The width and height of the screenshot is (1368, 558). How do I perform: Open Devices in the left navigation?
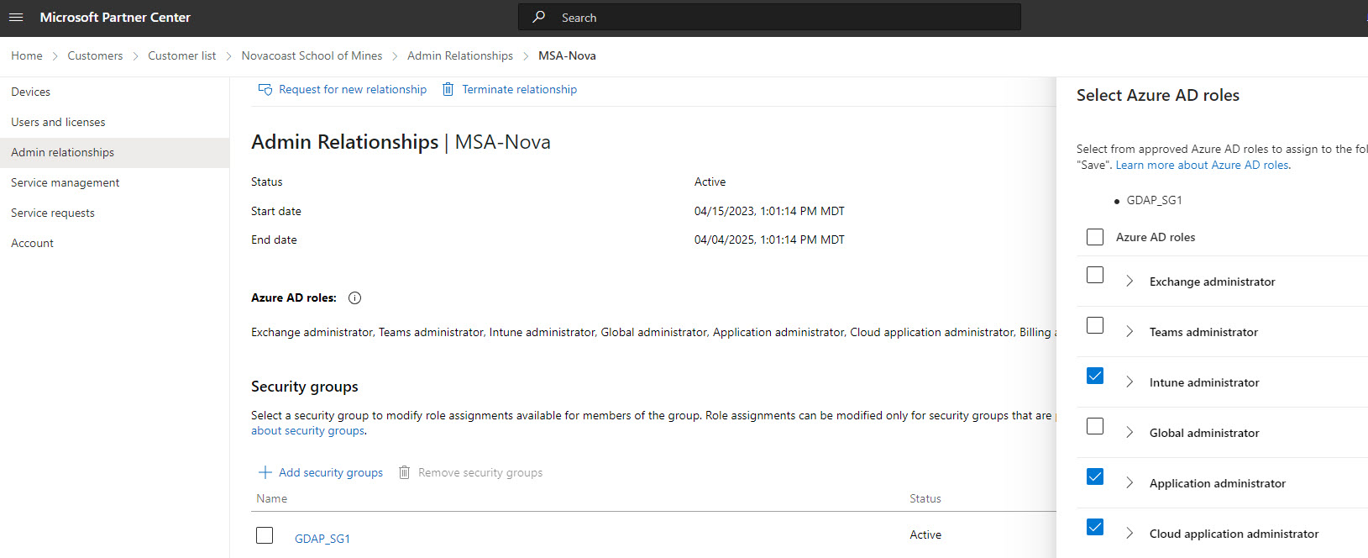[x=114, y=92]
